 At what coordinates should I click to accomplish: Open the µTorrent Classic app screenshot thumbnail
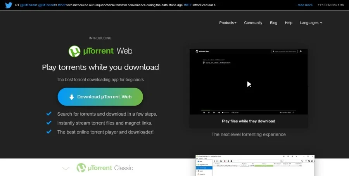255,165
